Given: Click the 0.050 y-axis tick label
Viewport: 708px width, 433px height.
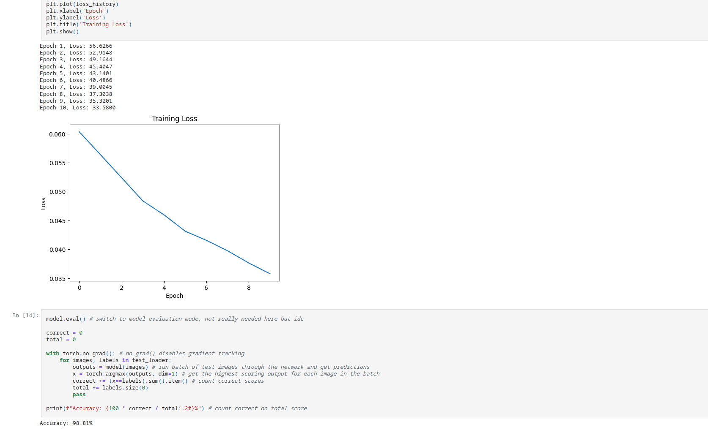Looking at the screenshot, I should tap(57, 192).
